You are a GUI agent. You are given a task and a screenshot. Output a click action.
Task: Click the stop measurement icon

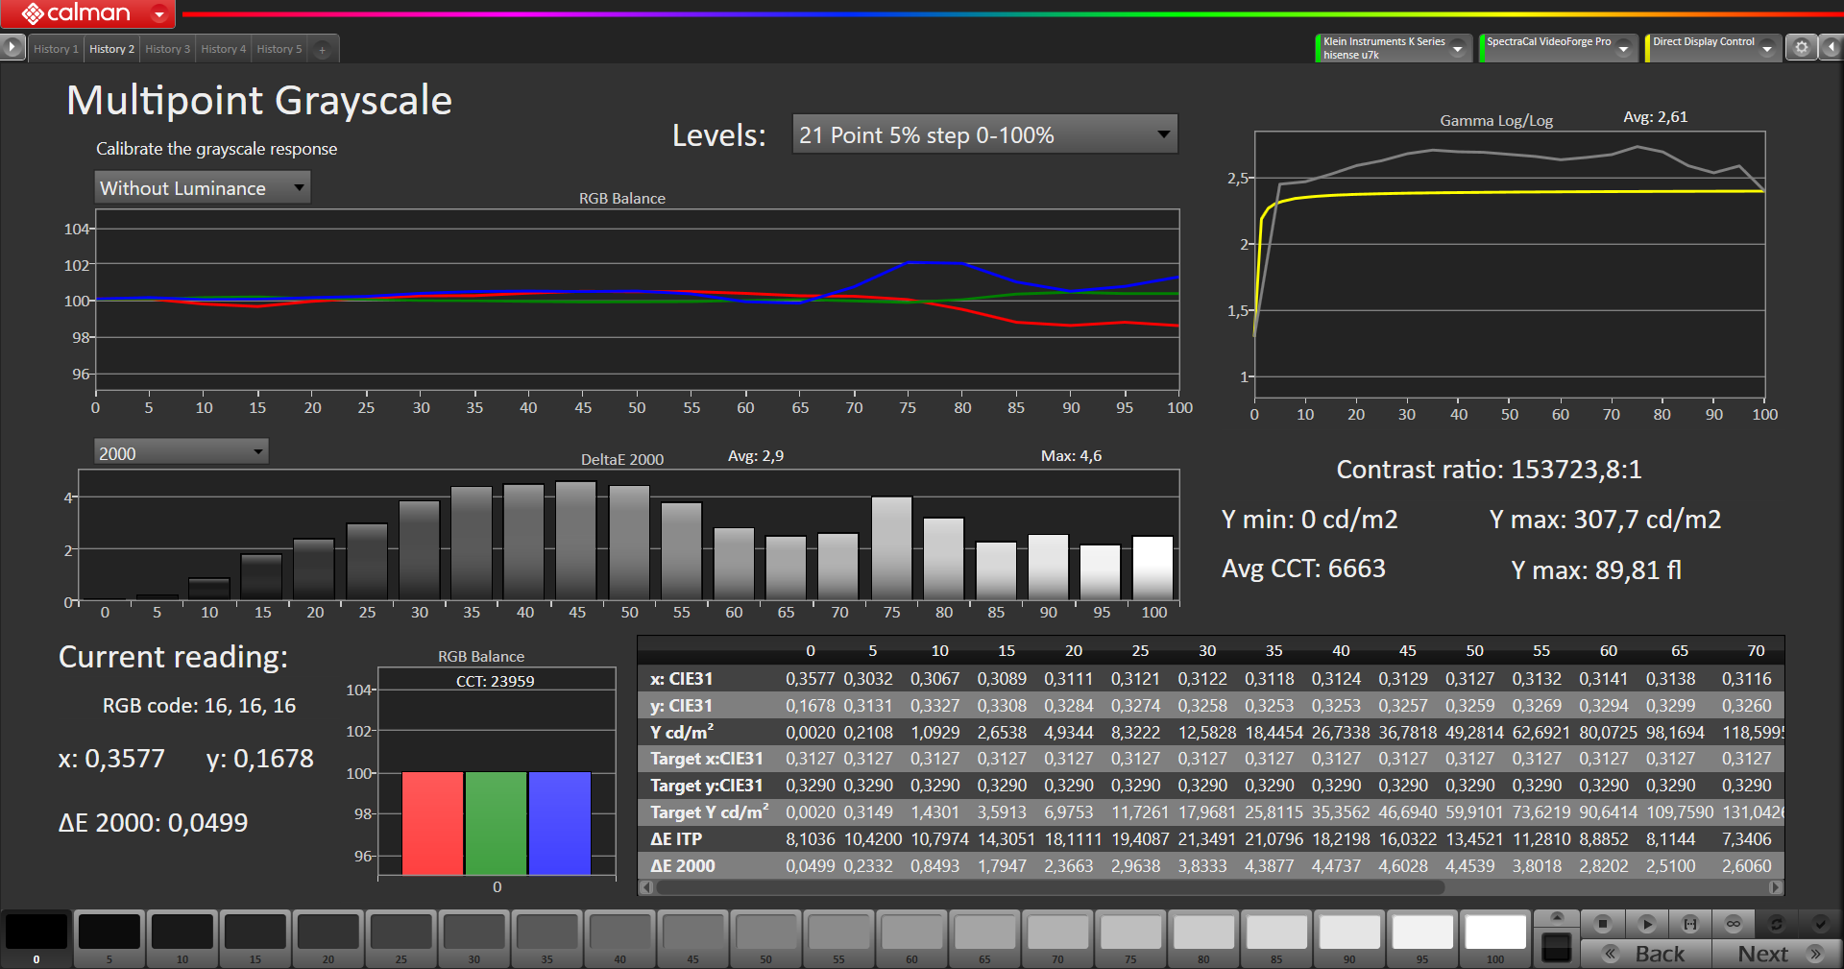pos(1602,924)
